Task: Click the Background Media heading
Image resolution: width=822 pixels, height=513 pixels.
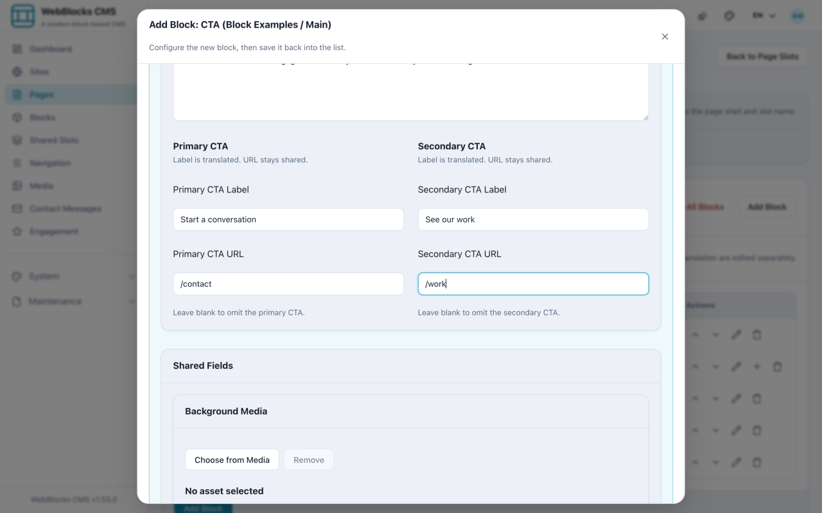Action: 226,411
